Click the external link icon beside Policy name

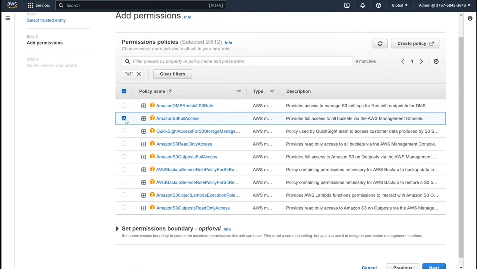point(169,91)
